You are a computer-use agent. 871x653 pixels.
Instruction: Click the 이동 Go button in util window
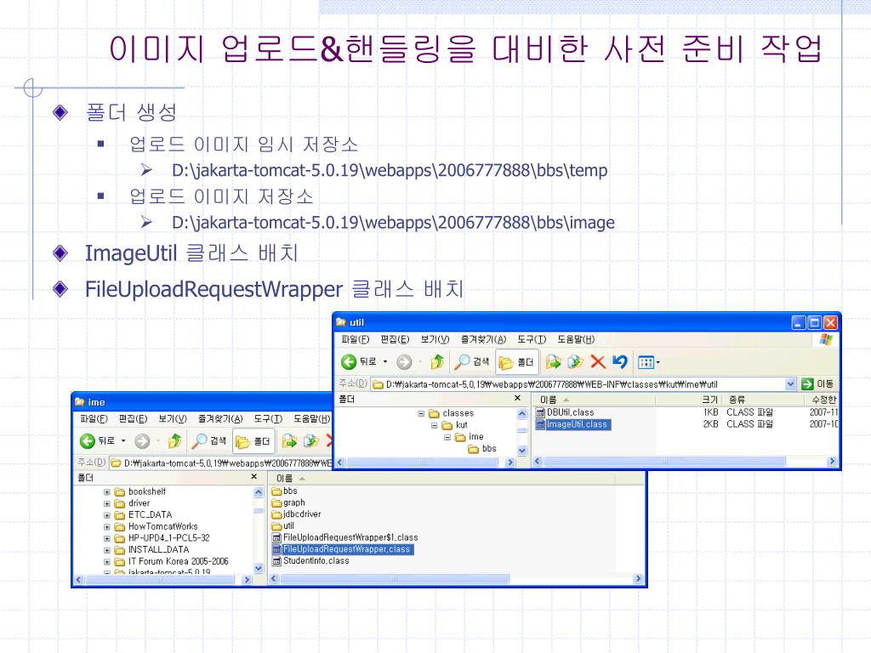817,383
